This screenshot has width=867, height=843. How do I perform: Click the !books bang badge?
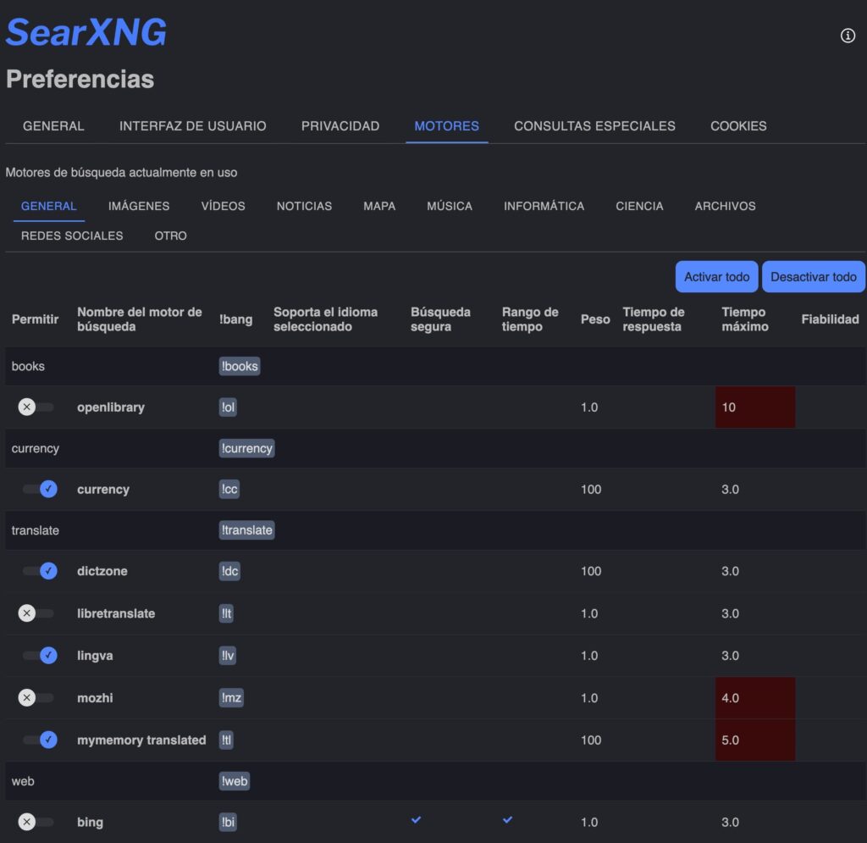point(239,366)
